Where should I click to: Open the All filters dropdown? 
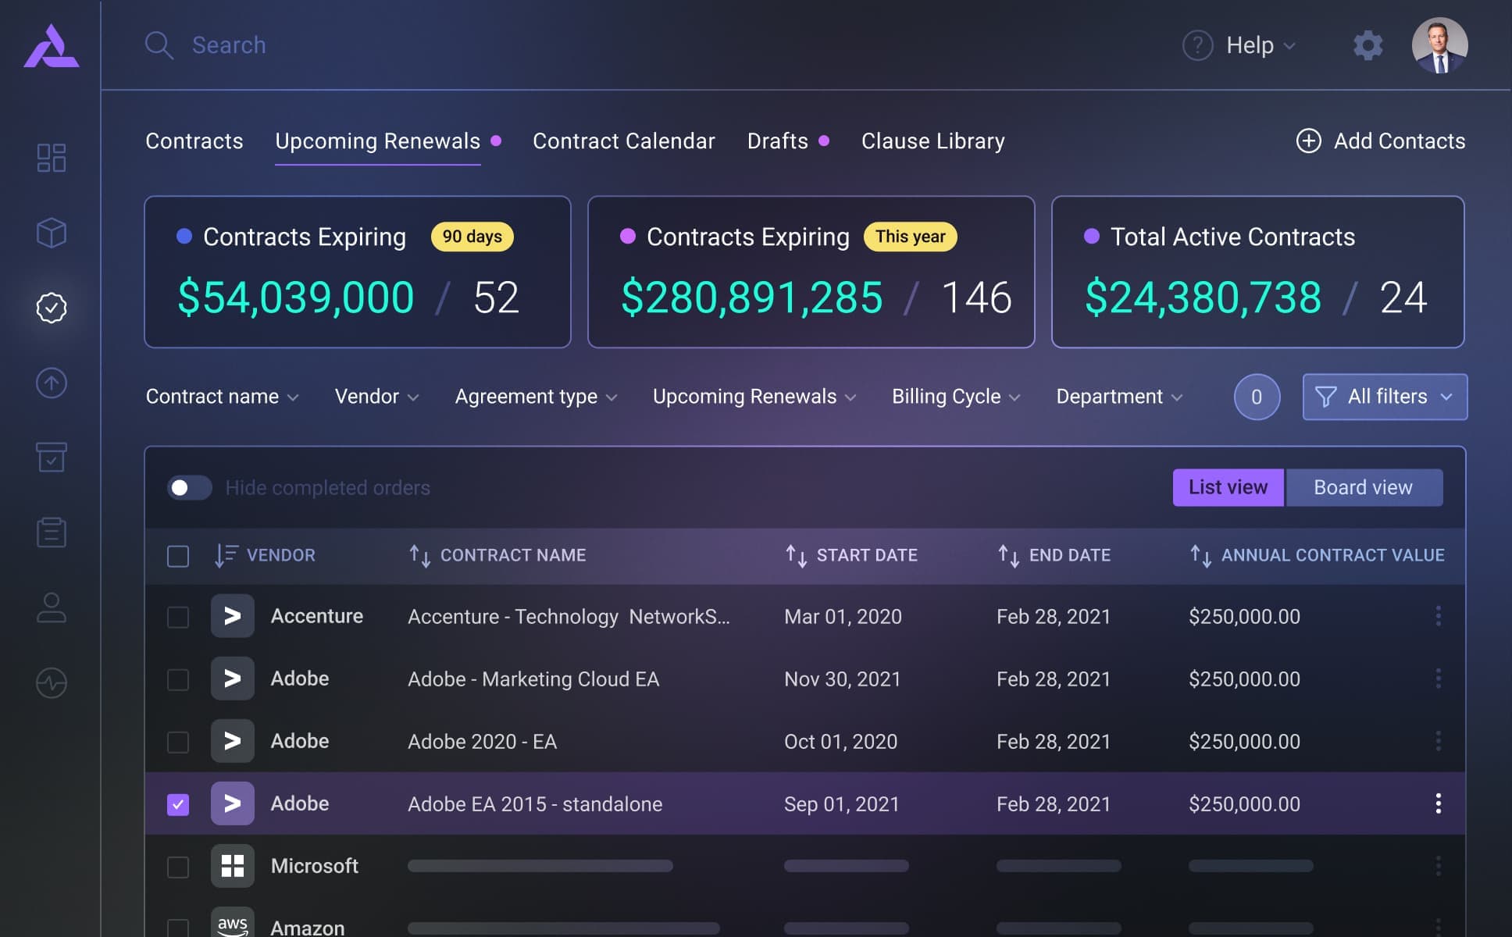1385,397
